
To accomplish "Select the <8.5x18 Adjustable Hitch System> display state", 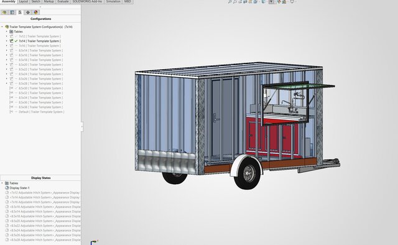I will 45,216.
